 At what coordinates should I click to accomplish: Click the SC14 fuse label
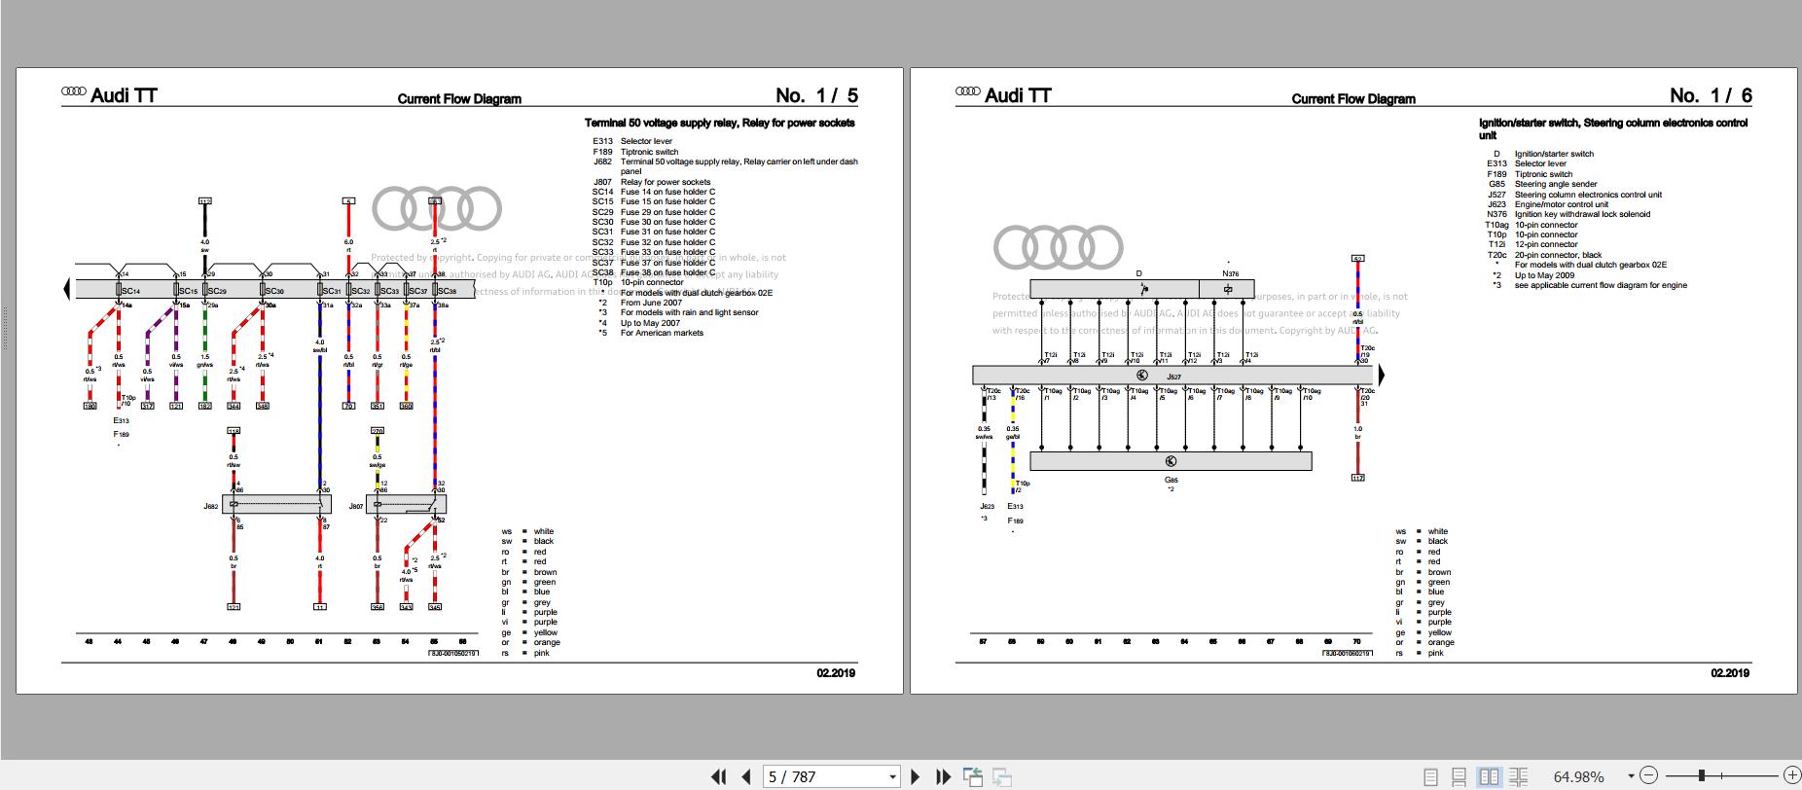coord(131,291)
